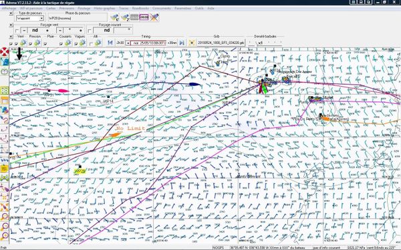401x250 pixels.
Task: Open waves (Vagues) settings gear icon
Action: click(x=82, y=43)
